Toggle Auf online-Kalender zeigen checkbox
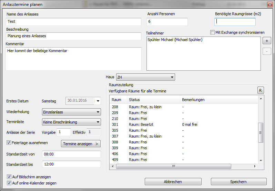The height and width of the screenshot is (191, 275). [x=9, y=183]
